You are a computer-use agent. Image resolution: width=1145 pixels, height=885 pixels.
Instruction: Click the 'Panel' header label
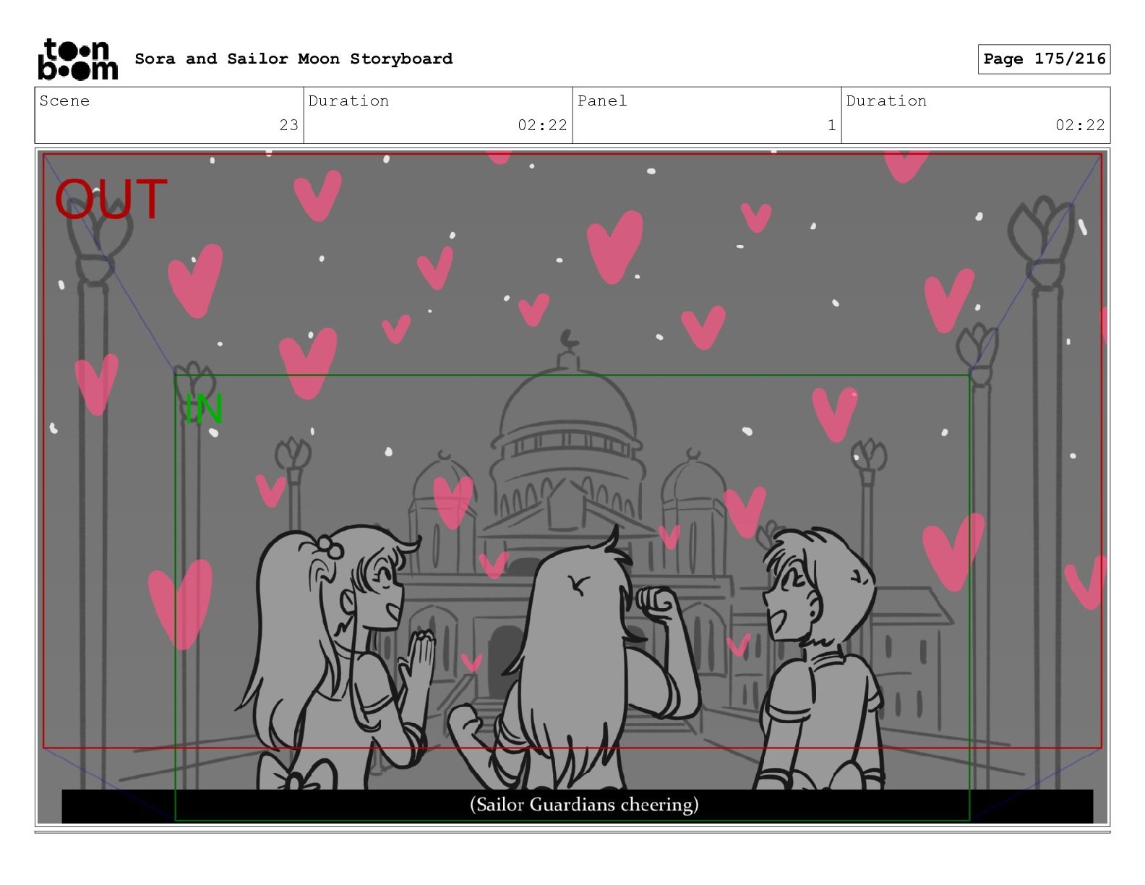tap(602, 101)
